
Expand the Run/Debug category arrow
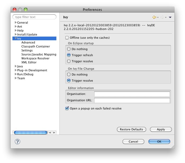16,74
